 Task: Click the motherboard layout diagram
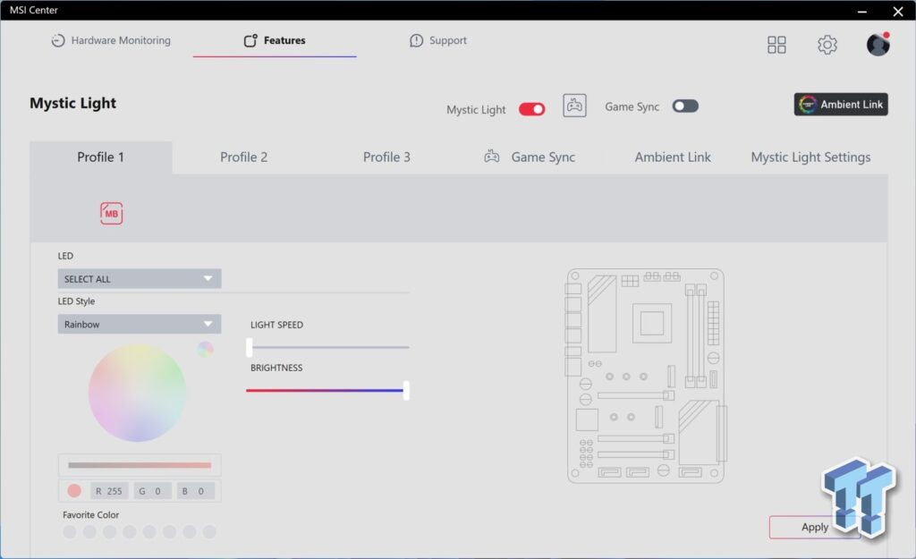(646, 377)
